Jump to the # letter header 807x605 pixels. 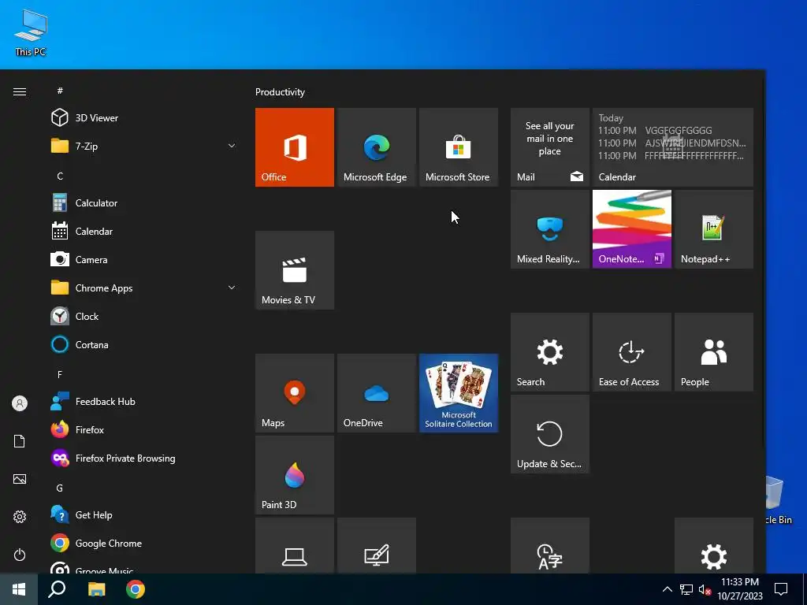click(60, 91)
